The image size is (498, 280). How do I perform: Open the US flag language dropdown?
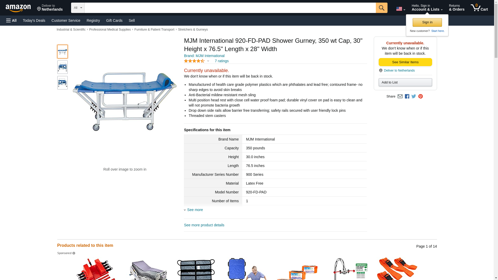(x=400, y=9)
